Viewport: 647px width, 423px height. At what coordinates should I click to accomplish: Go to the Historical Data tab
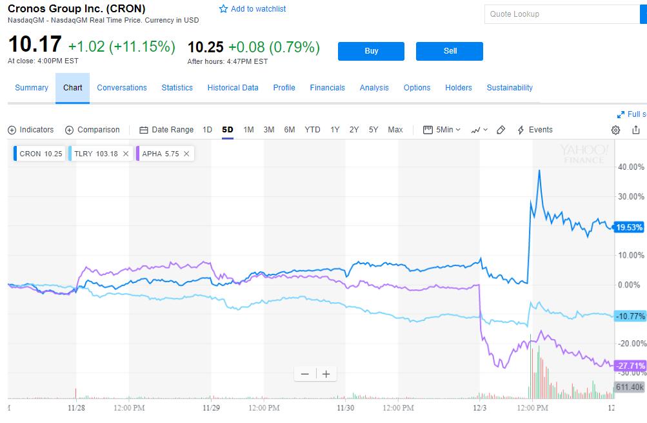pos(233,88)
